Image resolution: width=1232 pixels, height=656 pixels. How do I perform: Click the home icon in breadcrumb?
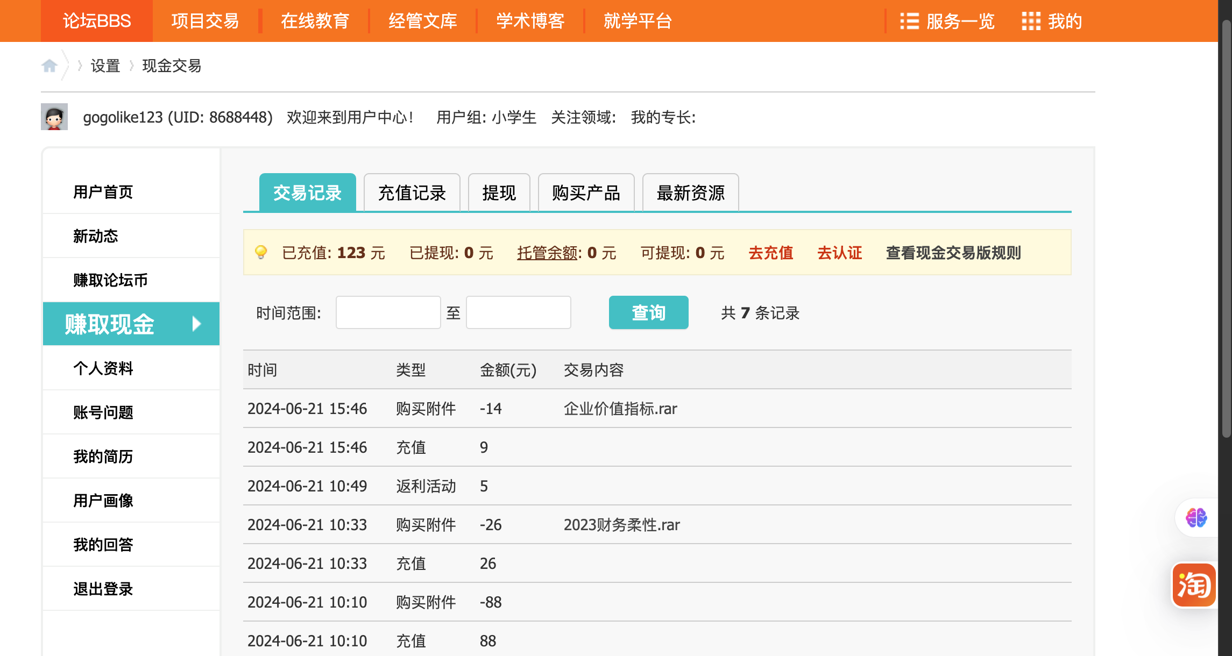[x=49, y=66]
